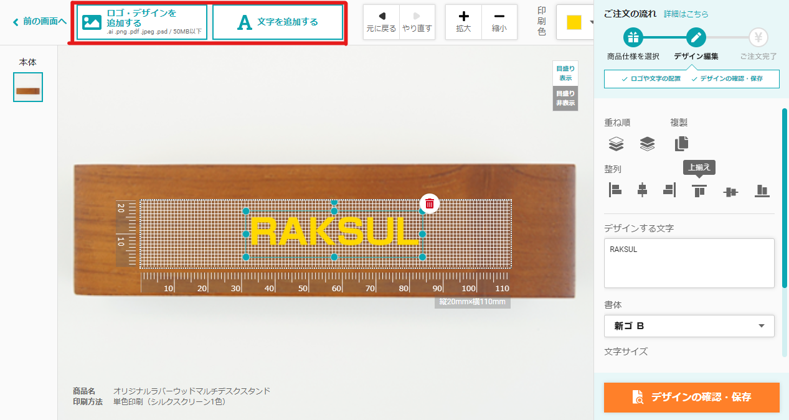Image resolution: width=789 pixels, height=420 pixels.
Task: Click orange デザインの確認・保存 button
Action: pos(692,397)
